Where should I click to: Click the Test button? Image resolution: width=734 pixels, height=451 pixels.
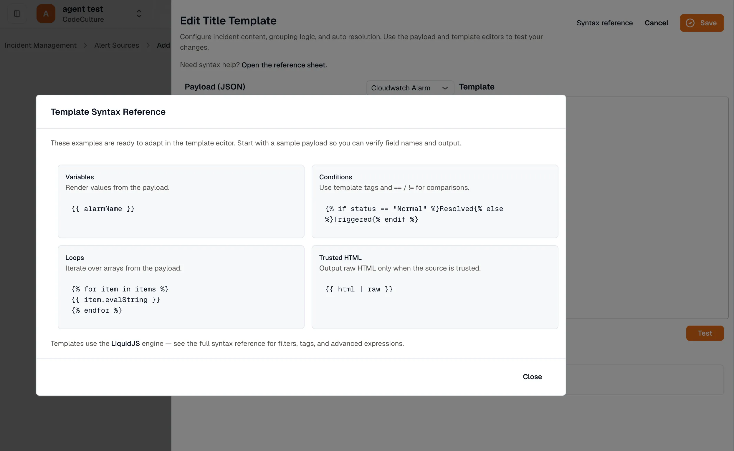[705, 333]
